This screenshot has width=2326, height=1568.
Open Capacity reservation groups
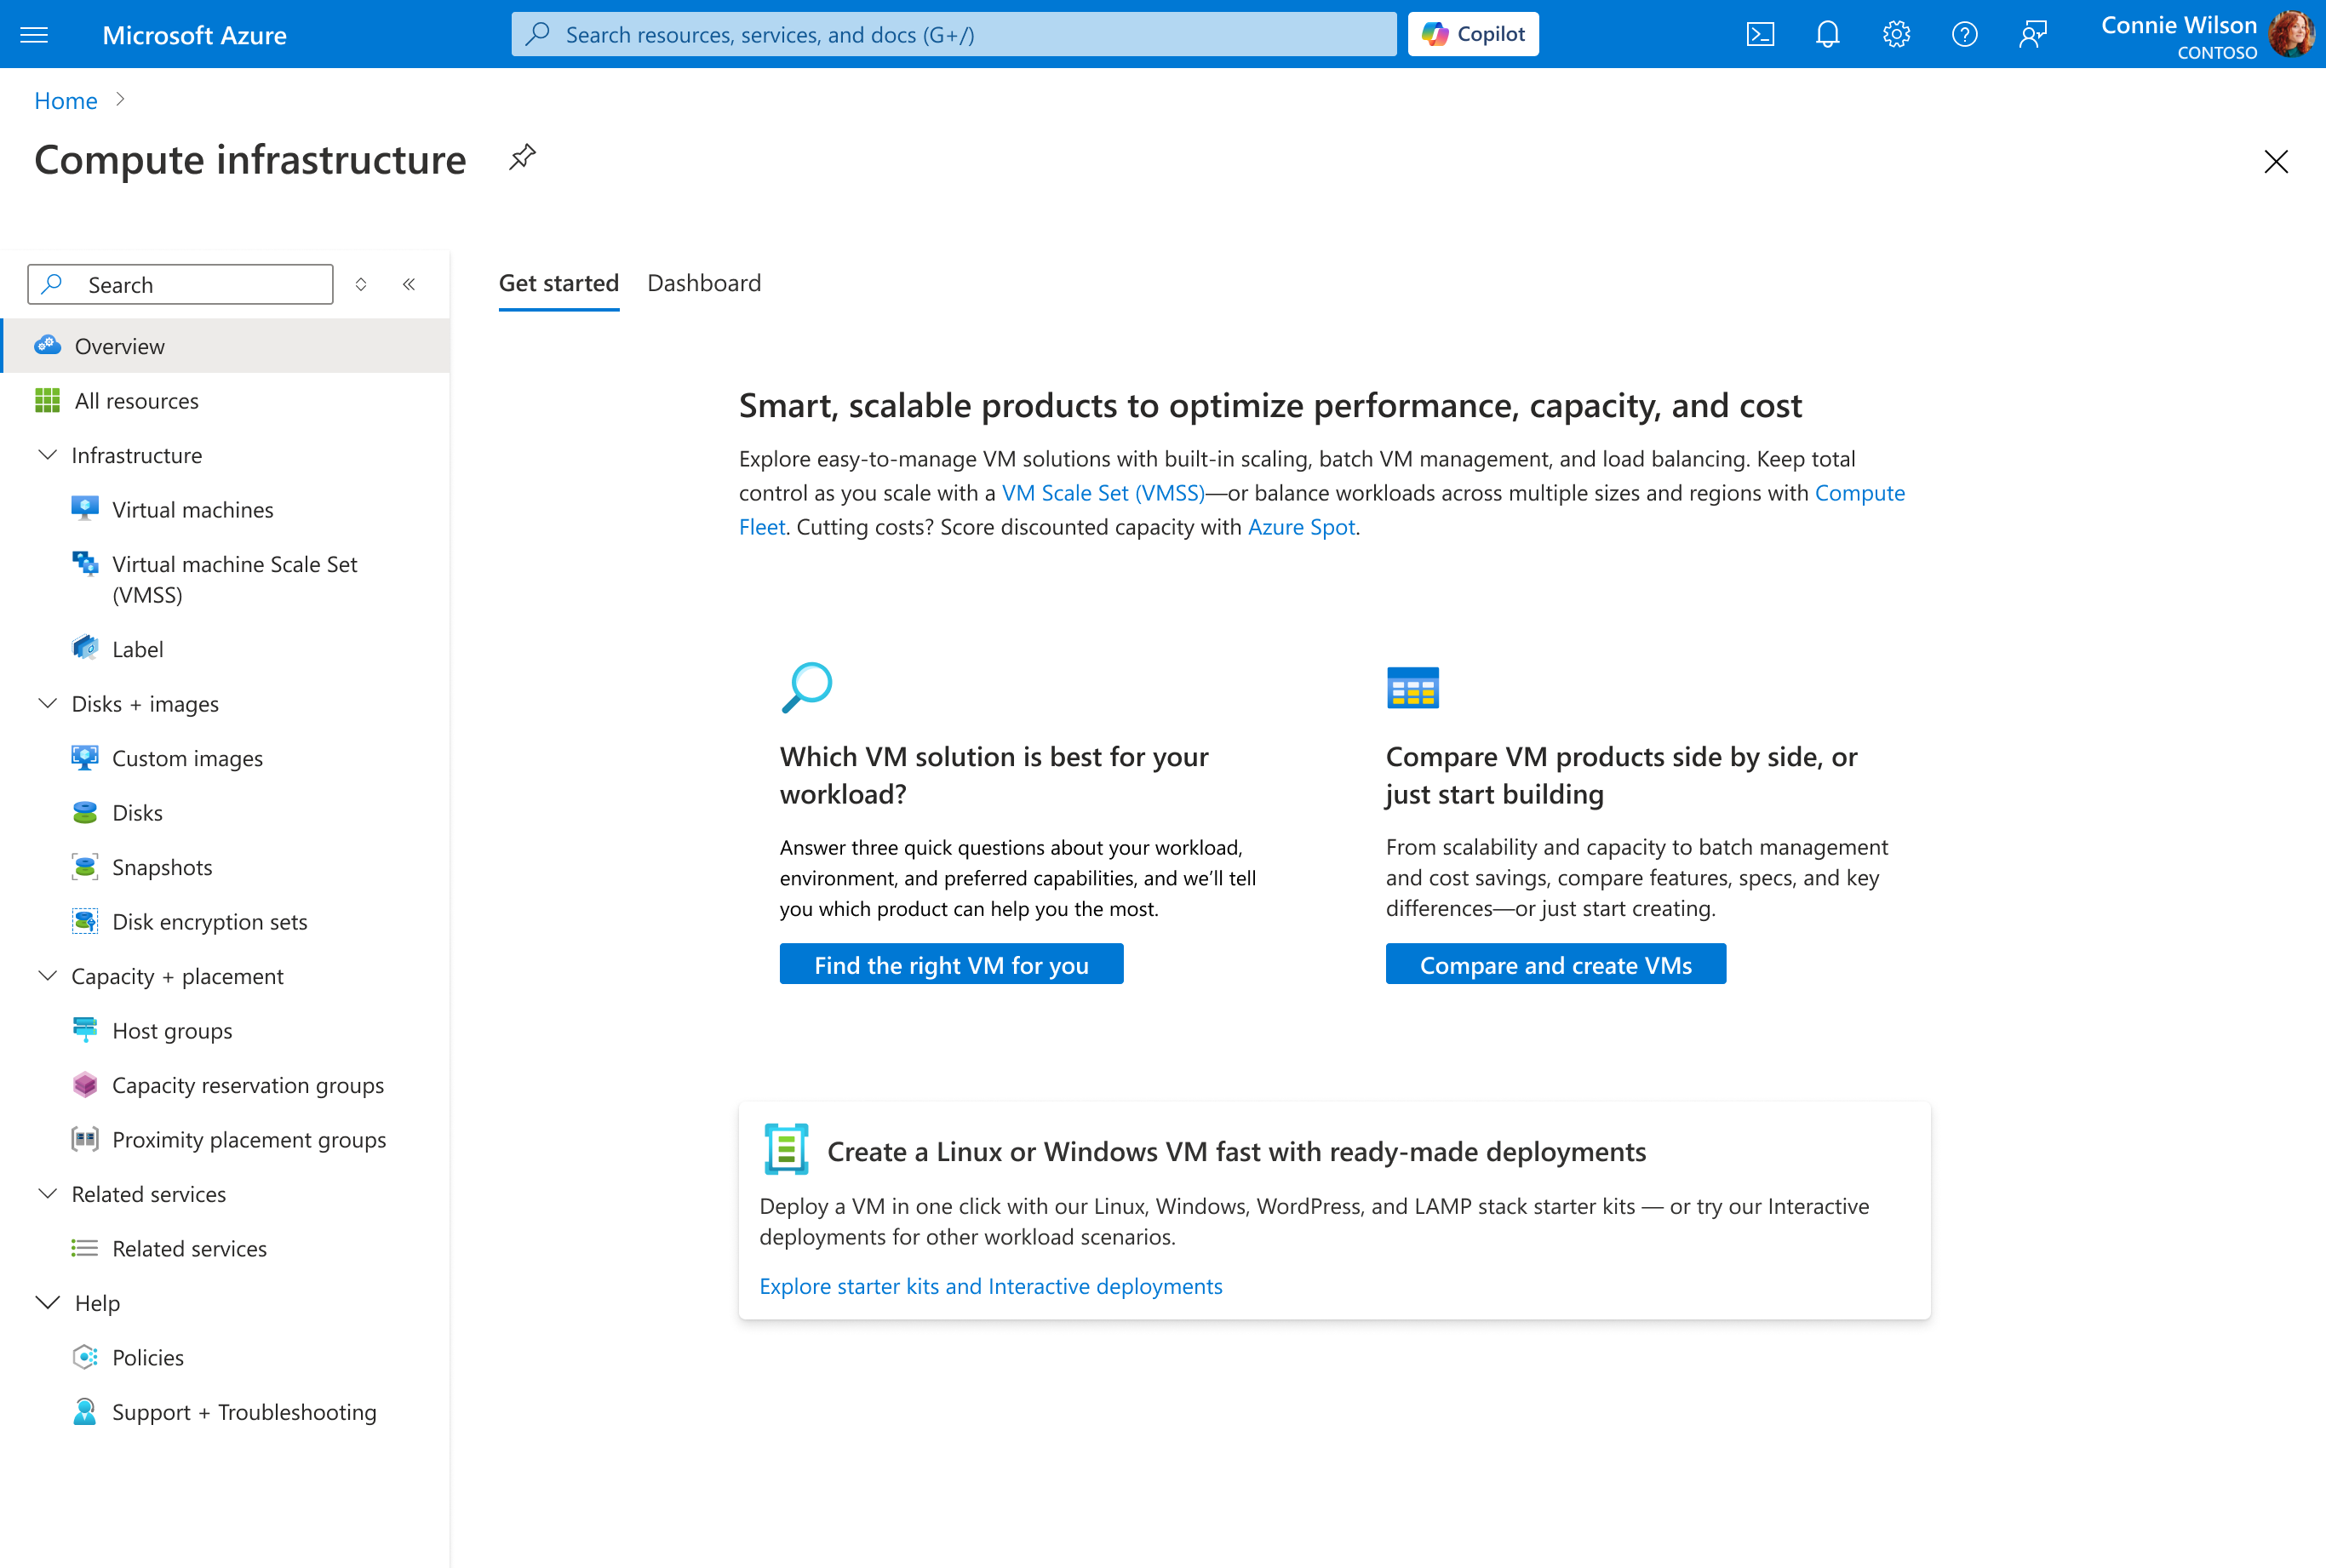[x=248, y=1085]
